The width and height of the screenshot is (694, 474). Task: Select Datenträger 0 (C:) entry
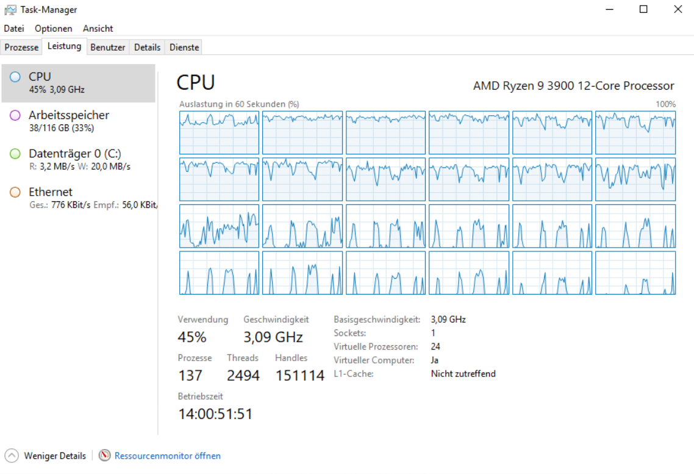pyautogui.click(x=78, y=160)
